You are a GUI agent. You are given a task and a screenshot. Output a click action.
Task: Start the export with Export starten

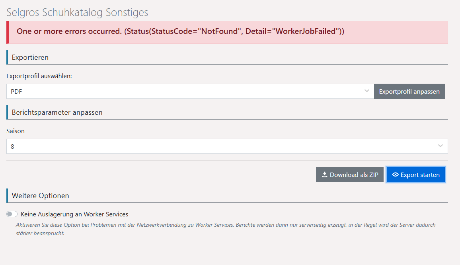pos(416,175)
